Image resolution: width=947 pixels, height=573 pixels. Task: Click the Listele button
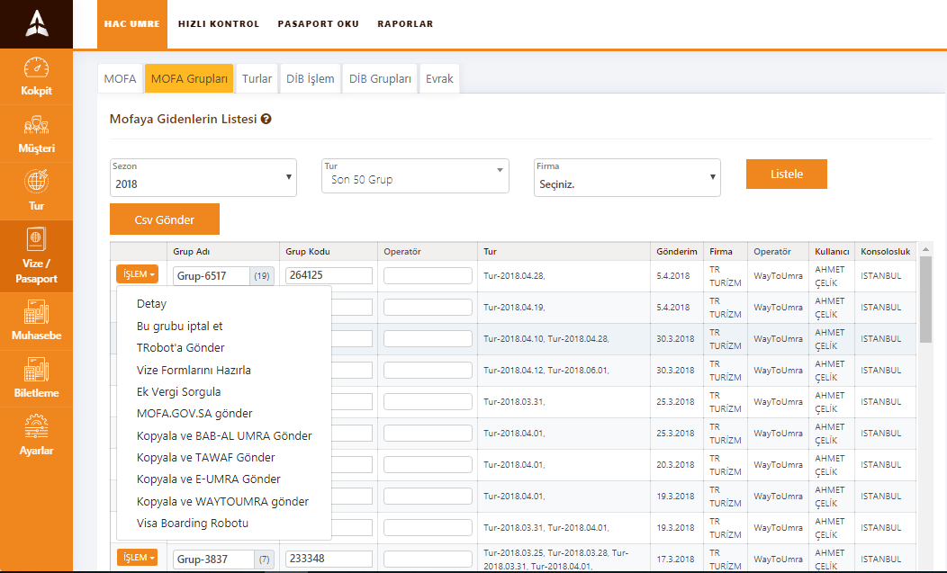coord(787,174)
